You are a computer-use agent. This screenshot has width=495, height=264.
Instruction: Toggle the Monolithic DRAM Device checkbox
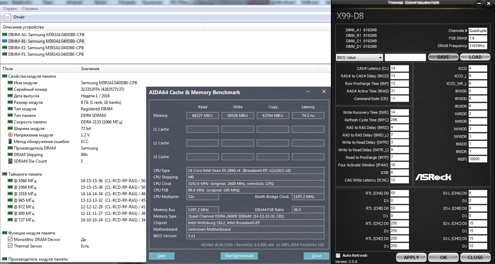click(10, 240)
